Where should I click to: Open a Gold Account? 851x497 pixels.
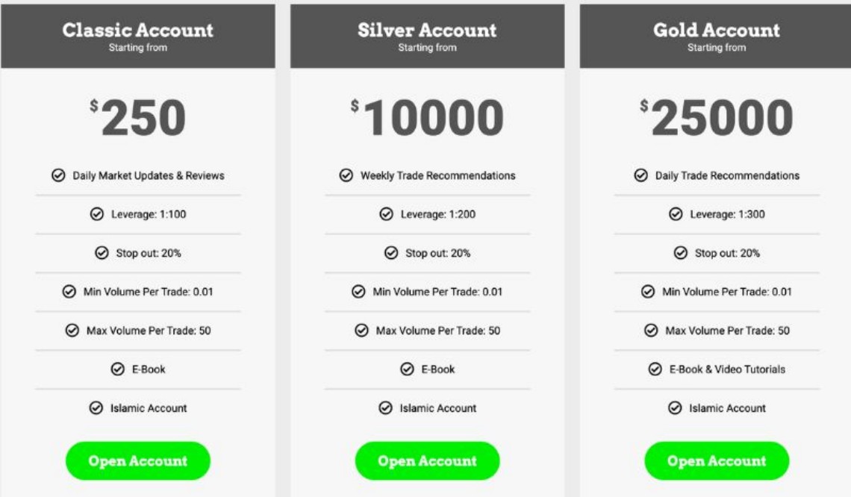(717, 460)
